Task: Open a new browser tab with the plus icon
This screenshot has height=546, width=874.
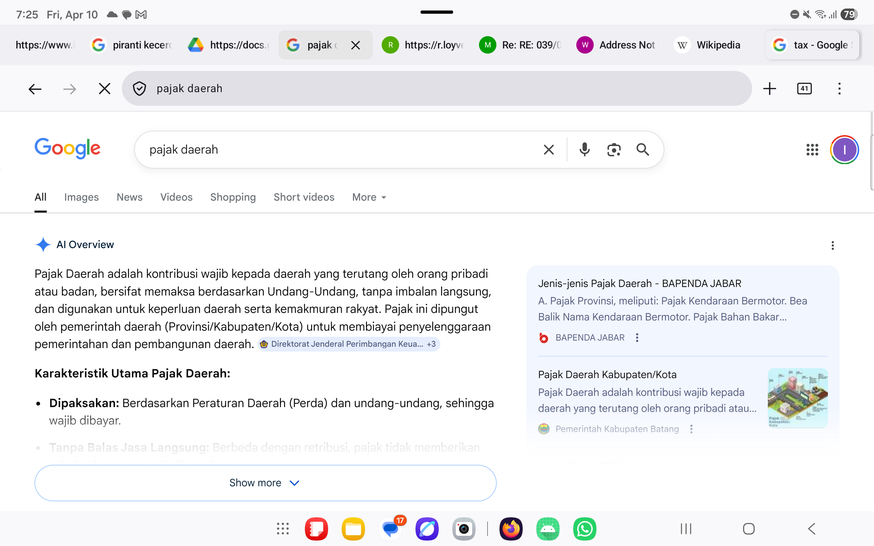Action: click(770, 88)
